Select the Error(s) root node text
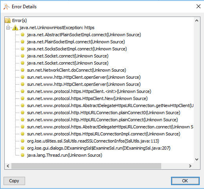The width and height of the screenshot is (204, 189). click(19, 20)
